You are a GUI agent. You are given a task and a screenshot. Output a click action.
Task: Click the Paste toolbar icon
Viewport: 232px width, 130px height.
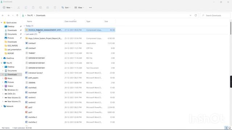[x=33, y=8]
